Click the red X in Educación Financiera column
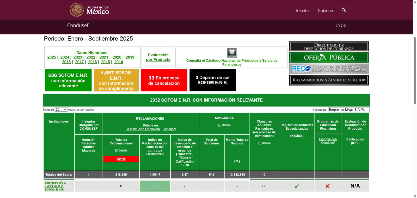The width and height of the screenshot is (417, 198). pos(328,186)
